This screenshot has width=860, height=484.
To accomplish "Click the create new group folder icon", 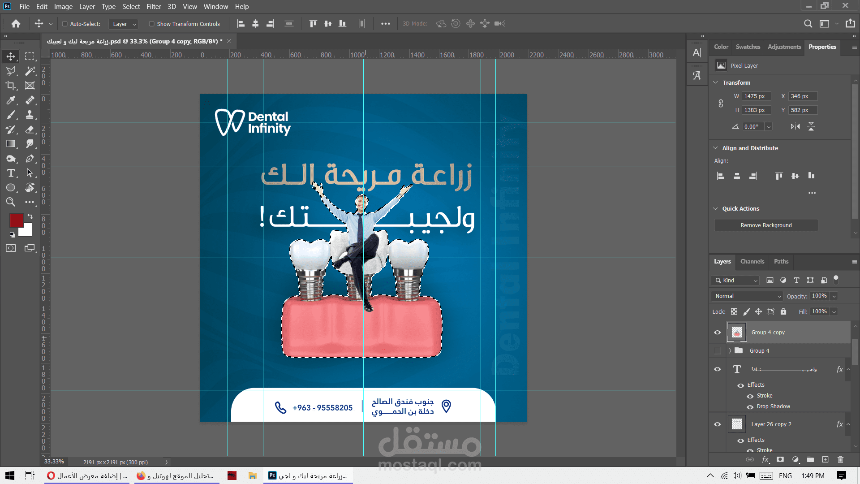I will tap(810, 459).
